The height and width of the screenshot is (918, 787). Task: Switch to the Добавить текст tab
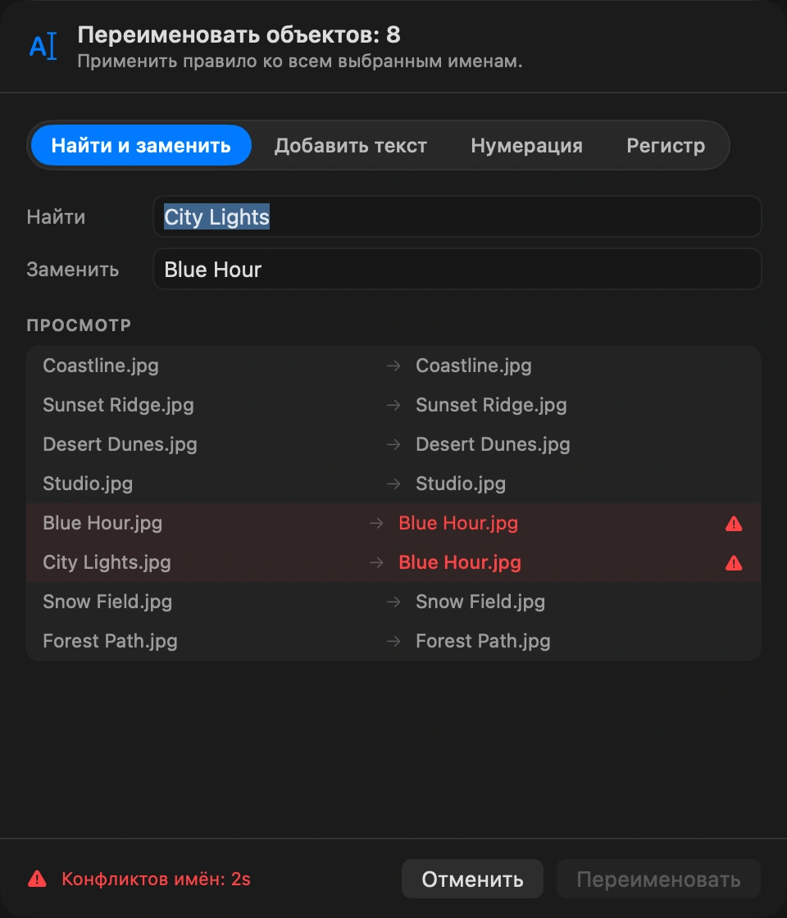351,145
